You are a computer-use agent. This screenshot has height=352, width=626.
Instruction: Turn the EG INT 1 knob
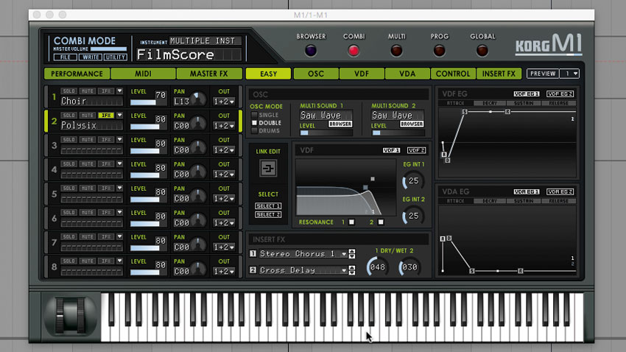413,181
